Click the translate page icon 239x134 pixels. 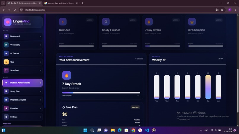[x=217, y=10]
